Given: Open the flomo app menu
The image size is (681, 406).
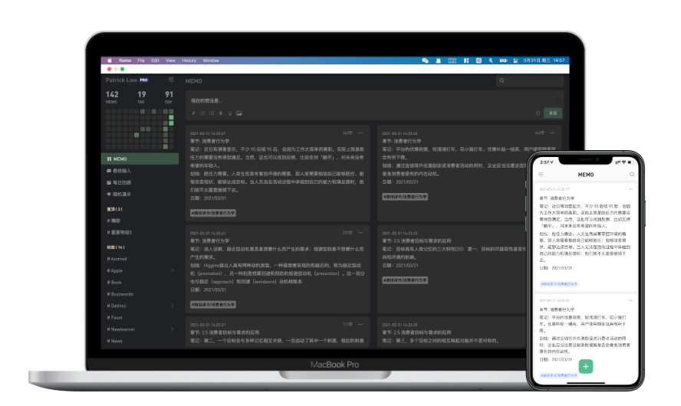Looking at the screenshot, I should (125, 61).
